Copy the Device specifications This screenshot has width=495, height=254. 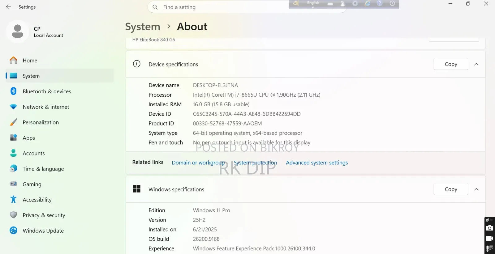(x=451, y=64)
